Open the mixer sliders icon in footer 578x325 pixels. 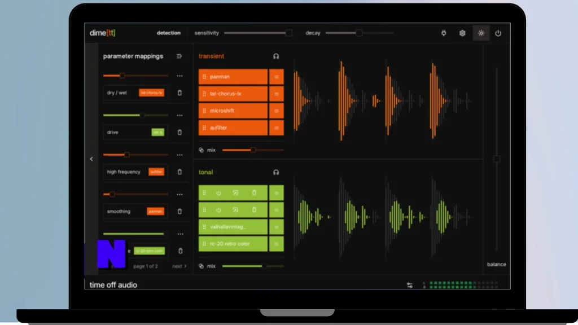[x=410, y=285]
